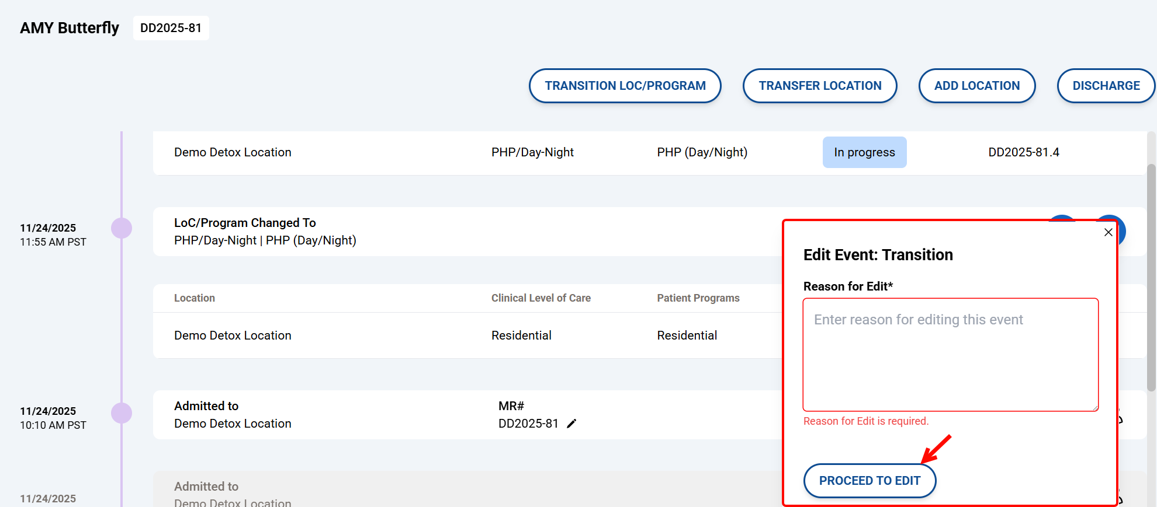Click the DD2025-81 record badge by patient name
Image resolution: width=1157 pixels, height=507 pixels.
pos(171,28)
